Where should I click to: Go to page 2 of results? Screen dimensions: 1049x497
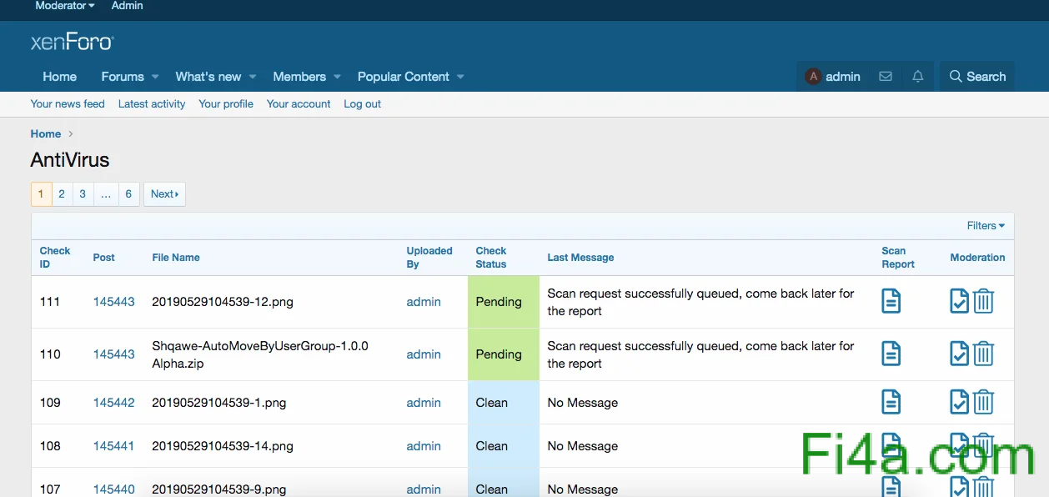click(62, 194)
